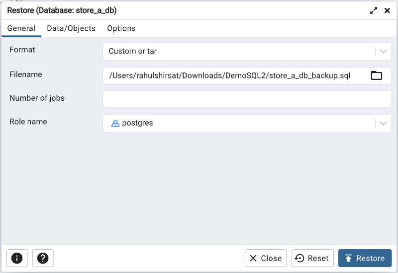Click the Restore dialog title text
Image resolution: width=398 pixels, height=273 pixels.
click(x=62, y=10)
